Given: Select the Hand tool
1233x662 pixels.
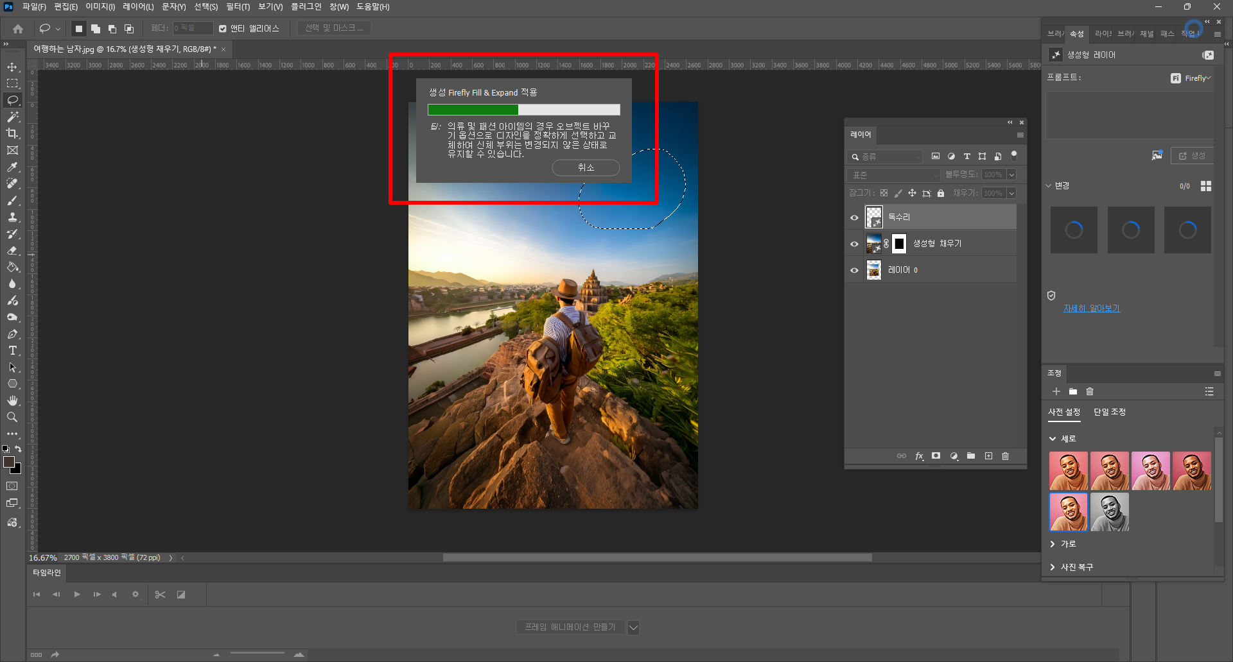Looking at the screenshot, I should [x=12, y=401].
